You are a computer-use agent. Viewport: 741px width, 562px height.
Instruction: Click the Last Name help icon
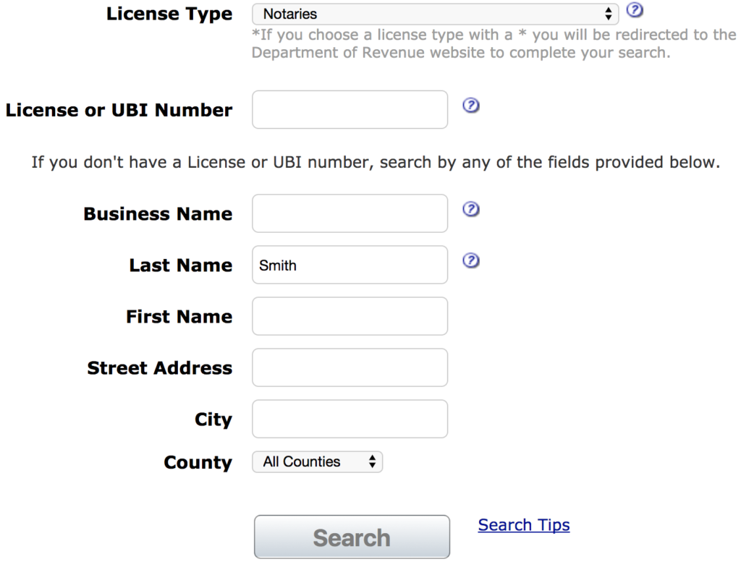(471, 261)
